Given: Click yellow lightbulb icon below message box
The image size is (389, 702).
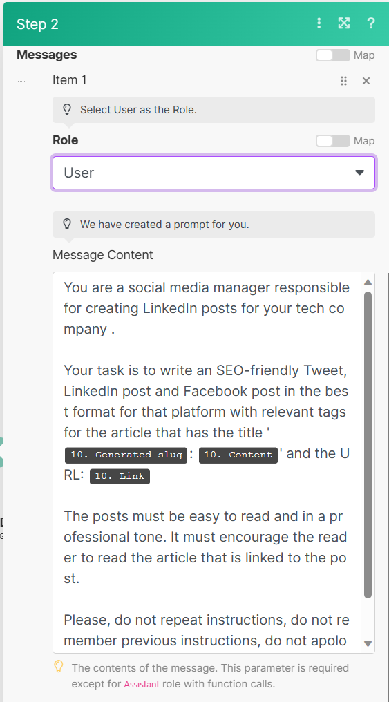Looking at the screenshot, I should [x=59, y=667].
